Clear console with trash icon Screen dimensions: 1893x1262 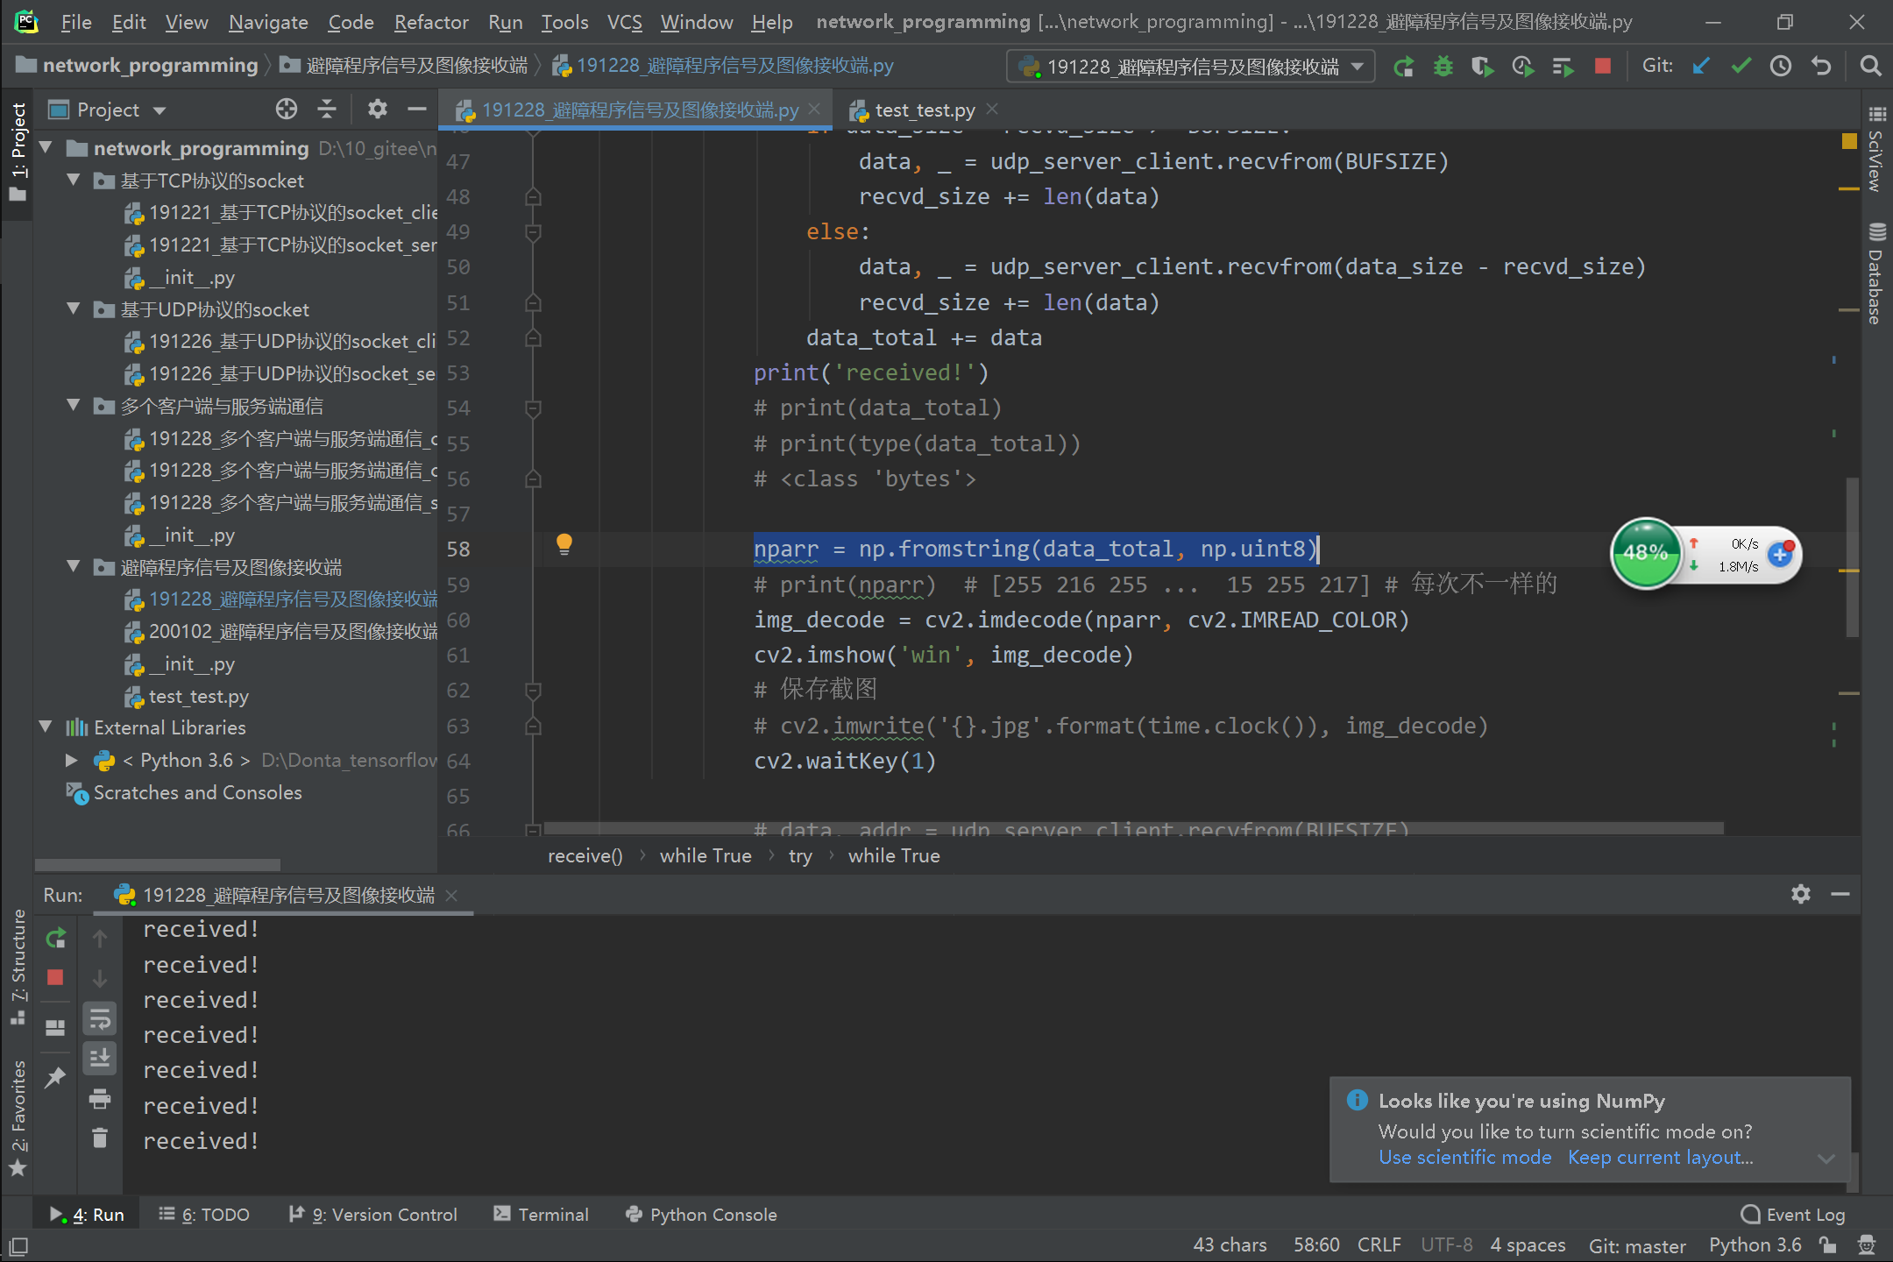[x=100, y=1138]
